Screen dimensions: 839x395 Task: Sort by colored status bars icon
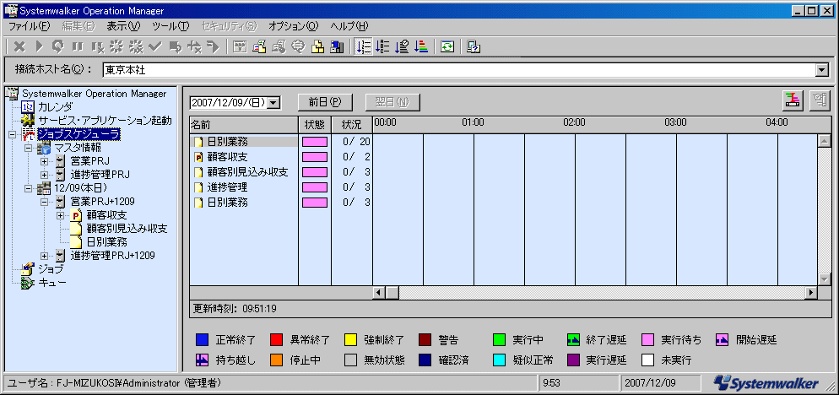[421, 47]
